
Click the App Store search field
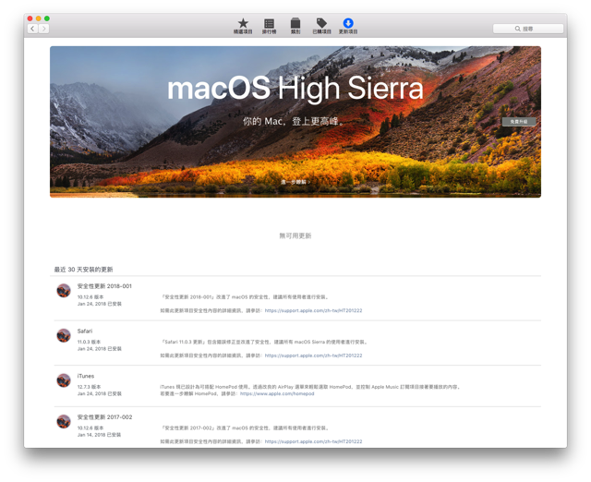pos(528,29)
